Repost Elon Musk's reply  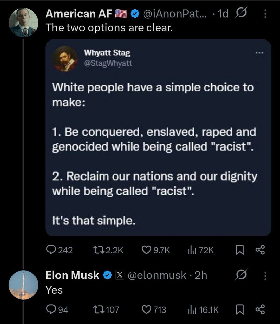96,309
